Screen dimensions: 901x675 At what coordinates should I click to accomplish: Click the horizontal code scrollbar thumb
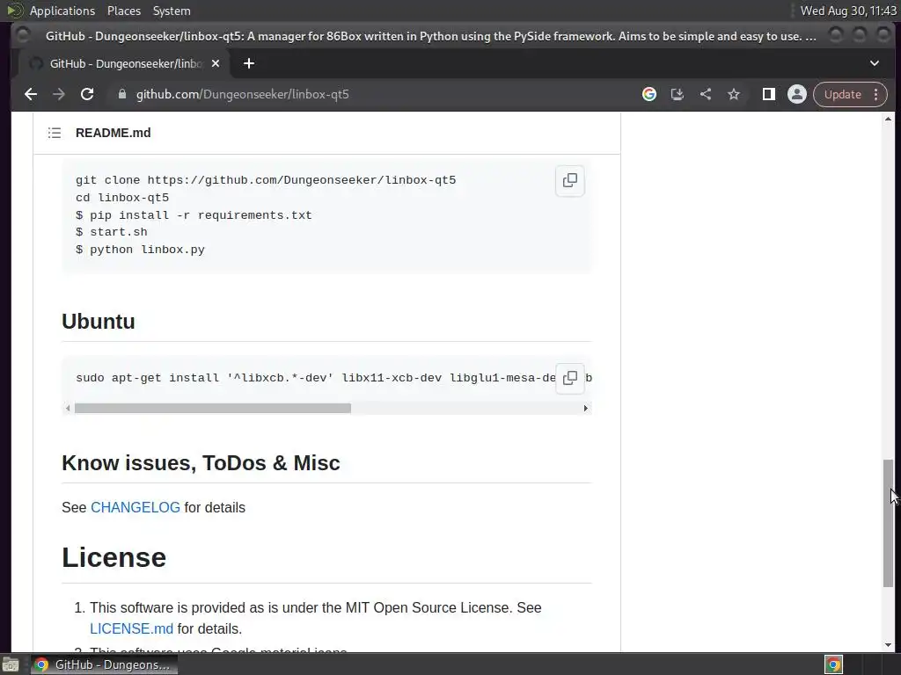(213, 408)
